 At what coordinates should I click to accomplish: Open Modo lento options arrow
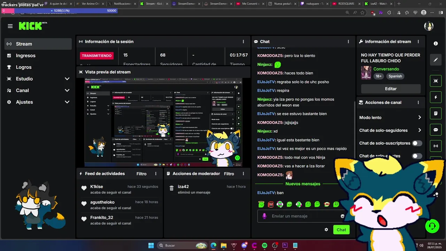tap(420, 117)
